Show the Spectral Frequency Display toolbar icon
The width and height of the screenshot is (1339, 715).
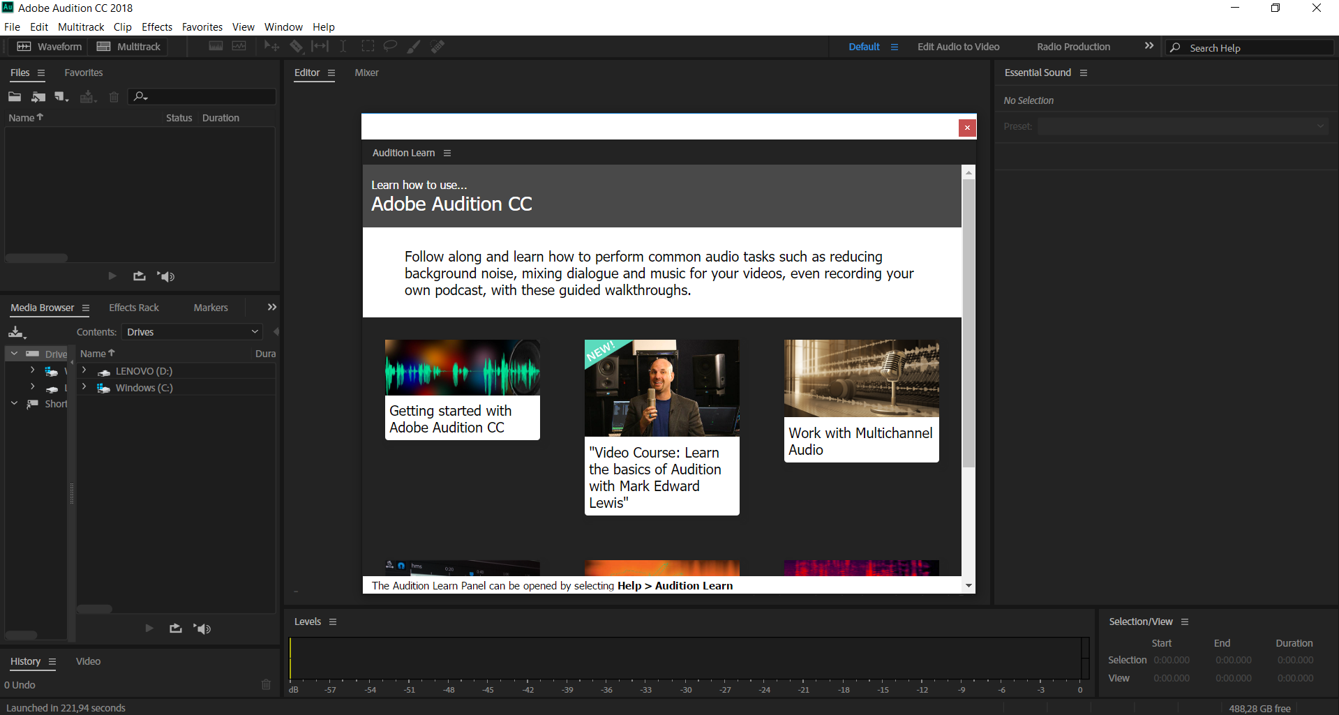coord(216,46)
